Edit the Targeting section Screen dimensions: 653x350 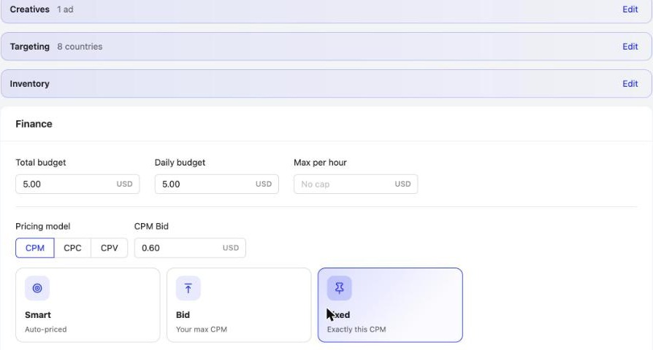click(630, 47)
